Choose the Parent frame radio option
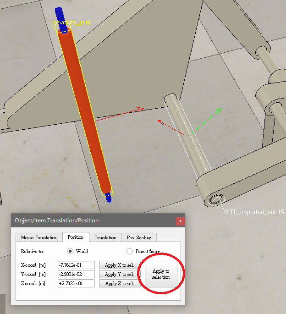 pyautogui.click(x=130, y=251)
